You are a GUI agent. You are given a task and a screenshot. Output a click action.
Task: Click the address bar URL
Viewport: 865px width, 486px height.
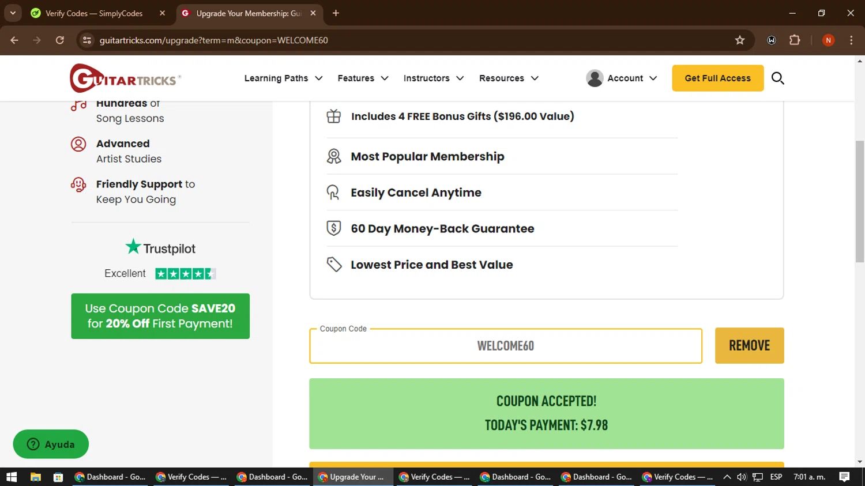pos(213,40)
